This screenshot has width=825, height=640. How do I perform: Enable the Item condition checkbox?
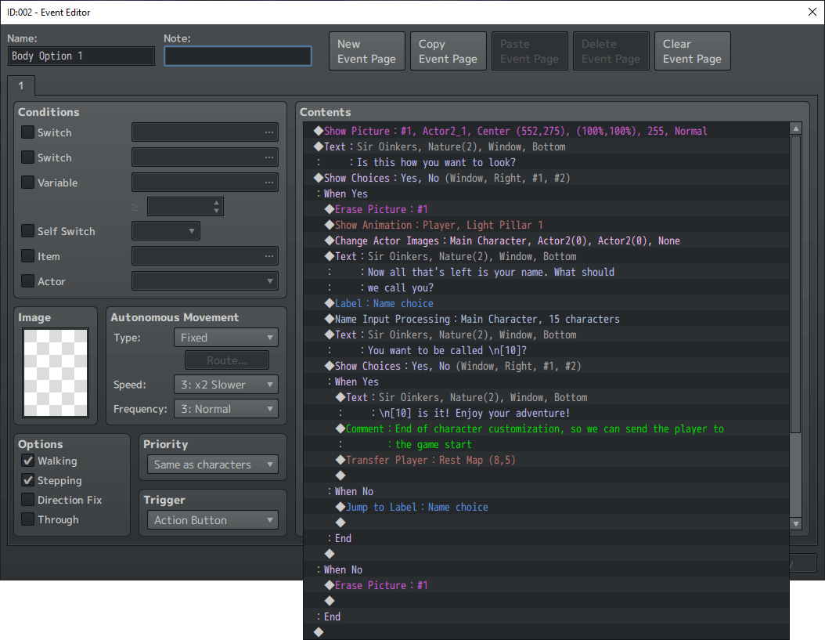pyautogui.click(x=28, y=256)
